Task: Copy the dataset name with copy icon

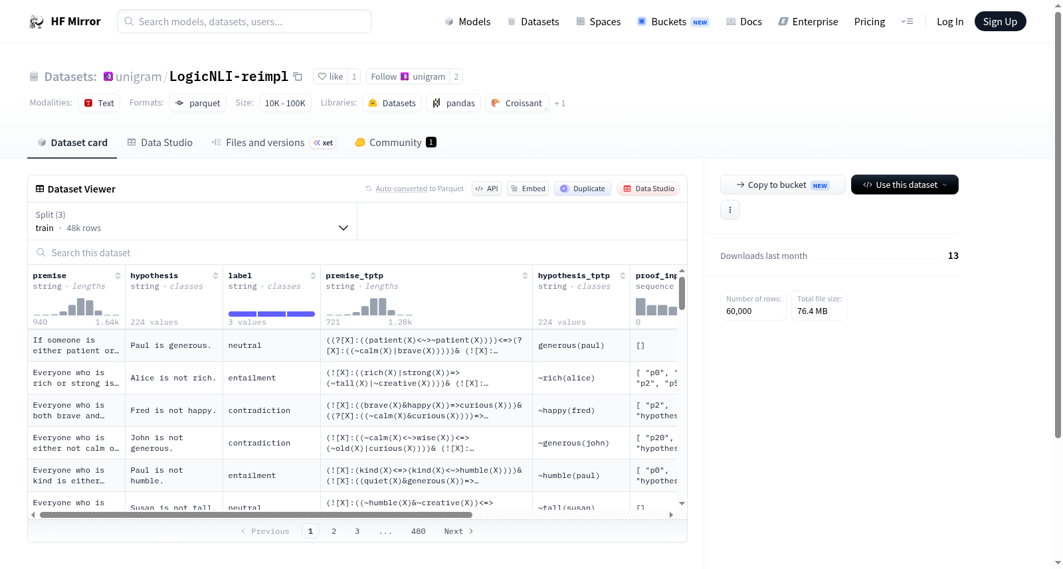Action: pos(298,76)
